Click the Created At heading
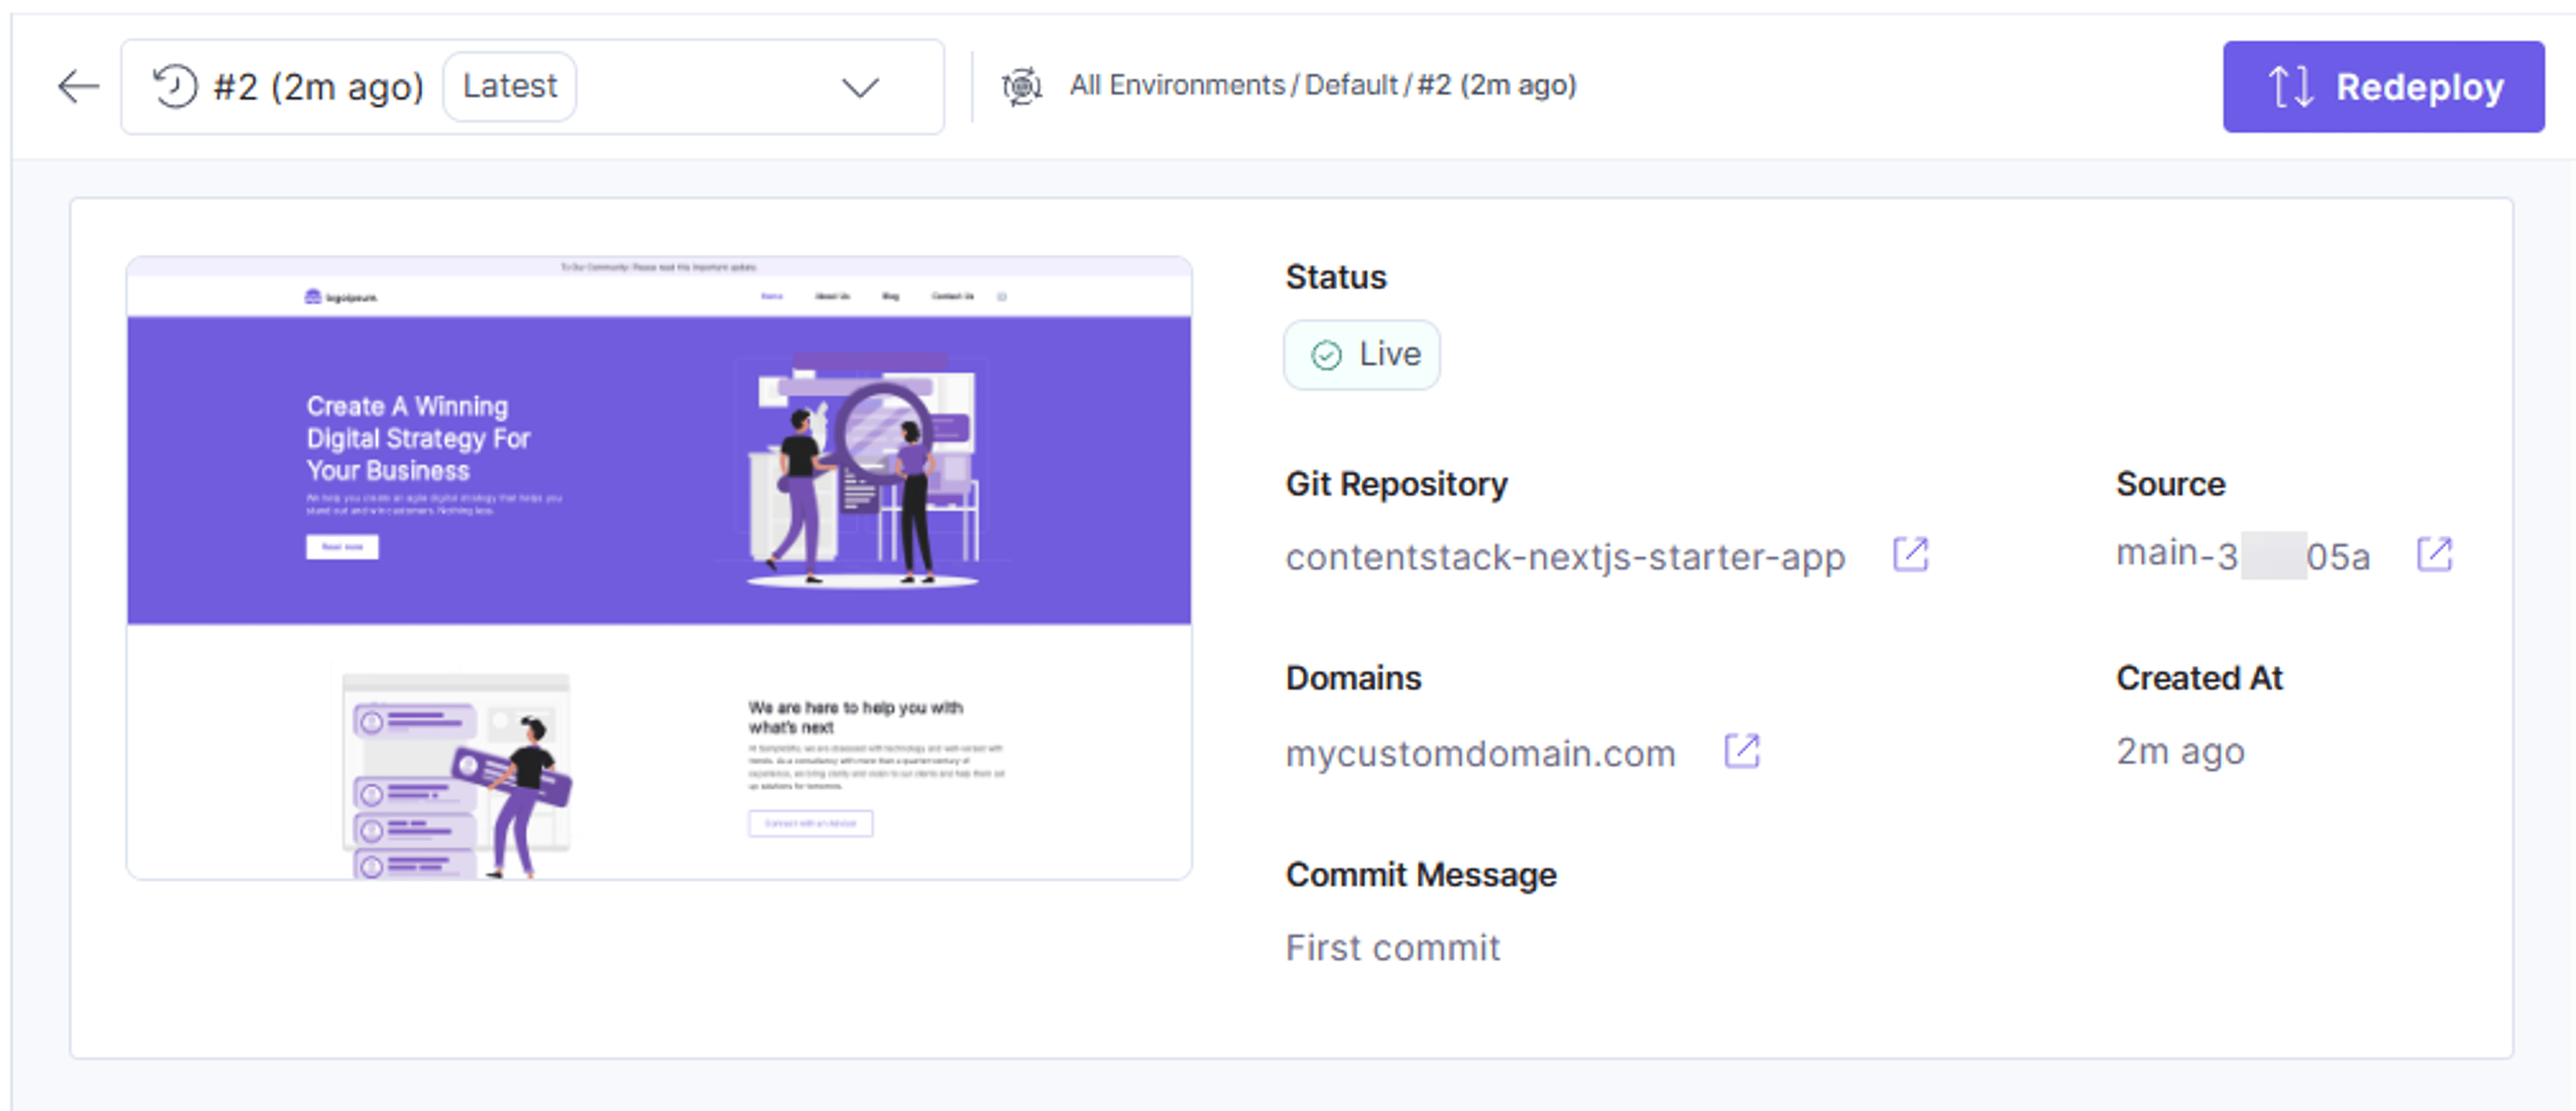This screenshot has height=1111, width=2576. coord(2199,679)
